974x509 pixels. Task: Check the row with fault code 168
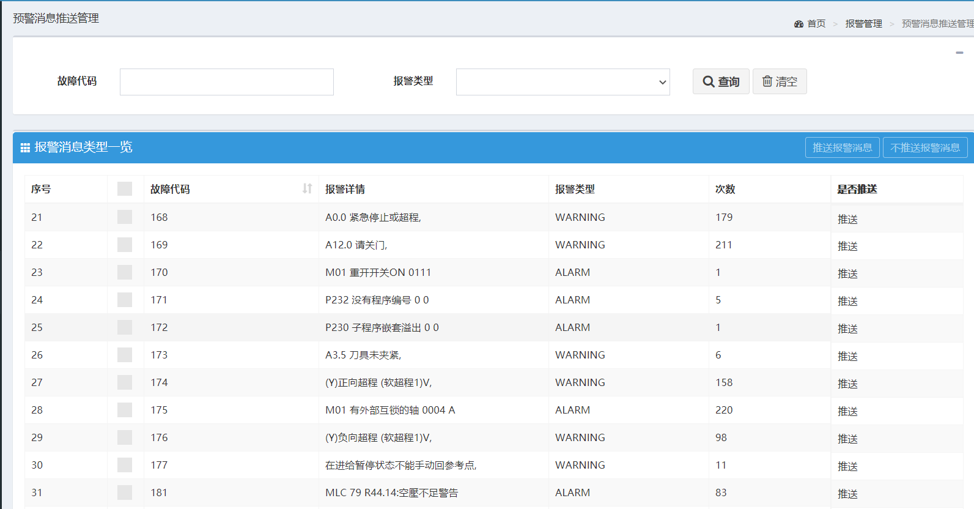click(125, 217)
